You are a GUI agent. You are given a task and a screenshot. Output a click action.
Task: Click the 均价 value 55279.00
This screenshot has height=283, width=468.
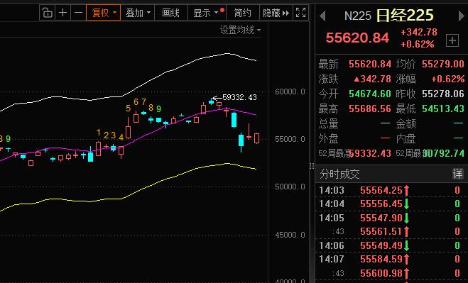pos(443,64)
